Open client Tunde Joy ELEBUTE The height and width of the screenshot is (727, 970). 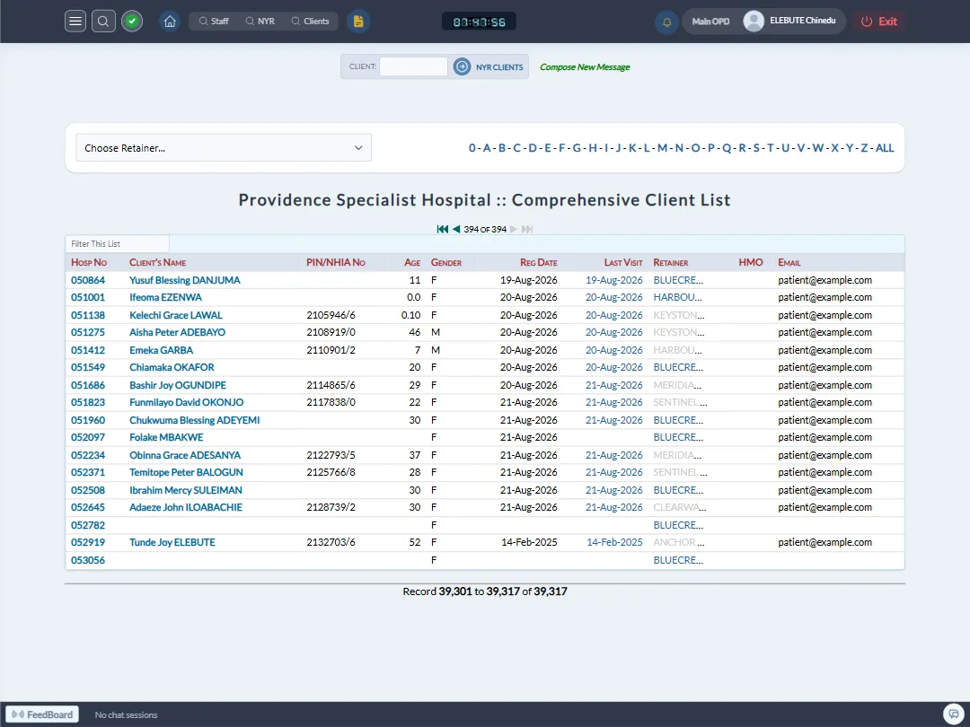172,542
